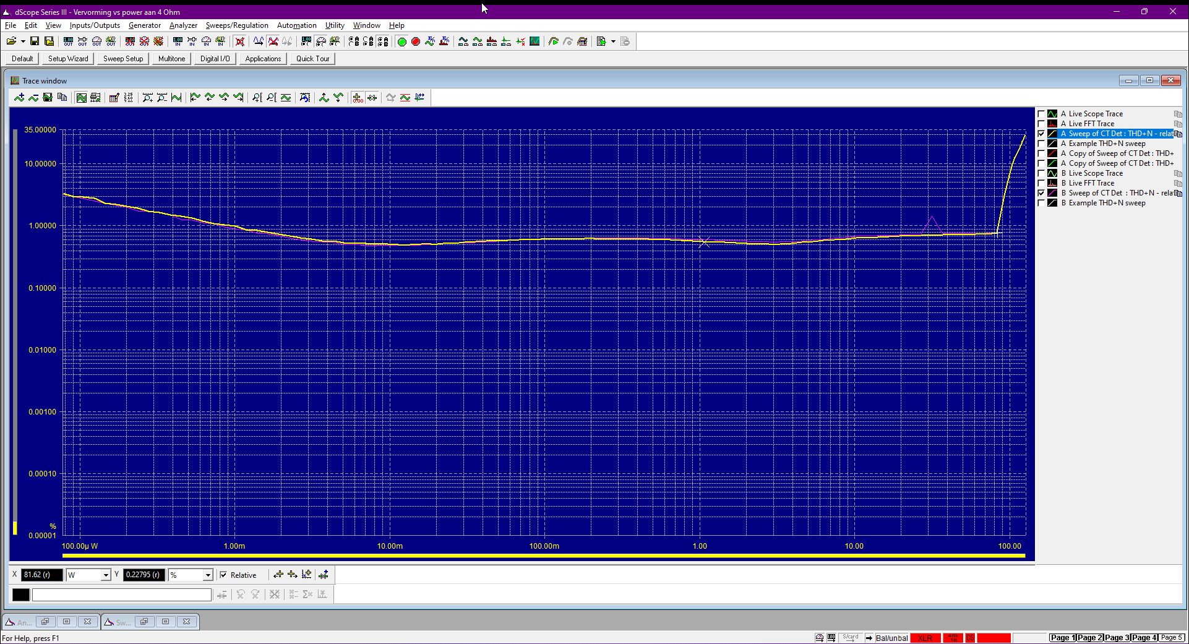Image resolution: width=1189 pixels, height=644 pixels.
Task: Click the red XLR indicator in status bar
Action: (x=925, y=638)
